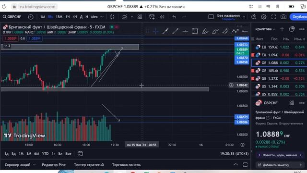Start bar replay with the rewind icon

162,17
